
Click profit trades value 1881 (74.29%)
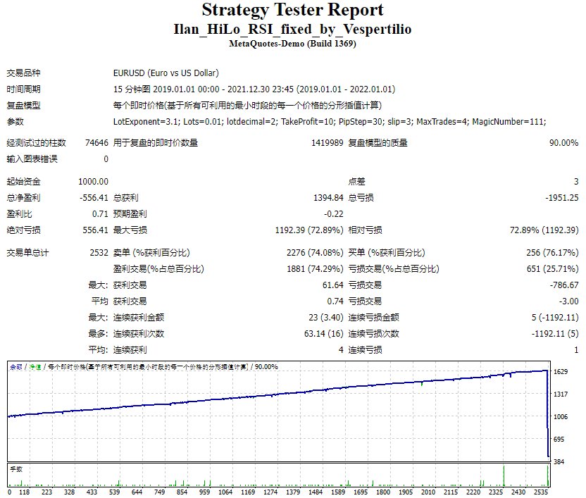coord(315,269)
